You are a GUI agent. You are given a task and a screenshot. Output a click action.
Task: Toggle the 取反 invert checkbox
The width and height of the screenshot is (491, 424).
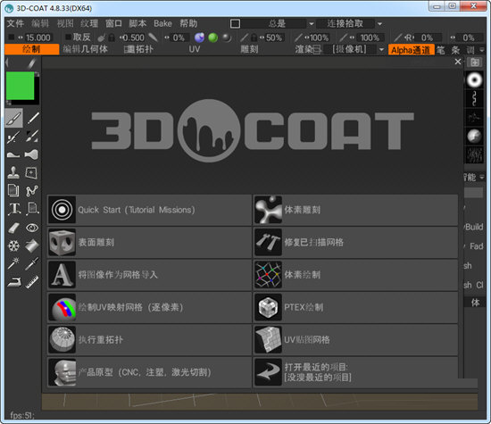click(x=68, y=37)
